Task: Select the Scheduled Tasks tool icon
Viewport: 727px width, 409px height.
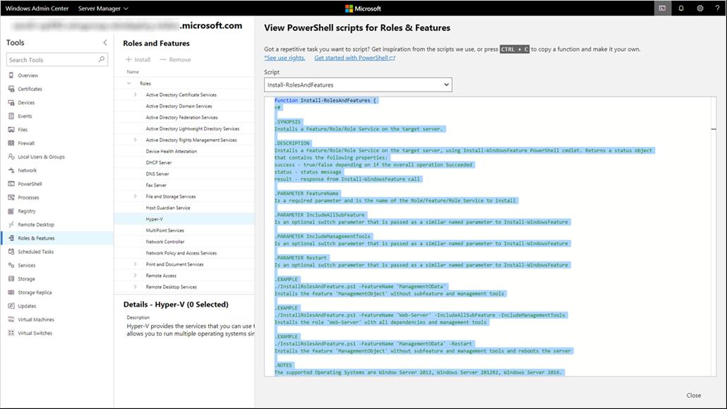Action: tap(11, 252)
